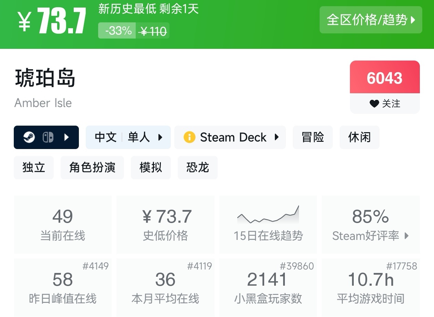Select the 休闲 tag
Screen dimensions: 434x317
(x=359, y=137)
